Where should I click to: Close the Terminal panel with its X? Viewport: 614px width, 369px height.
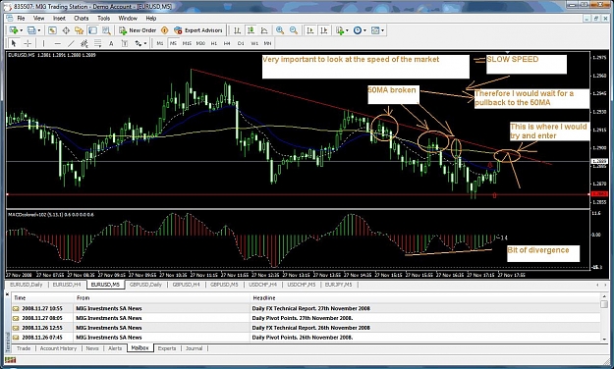pos(8,294)
